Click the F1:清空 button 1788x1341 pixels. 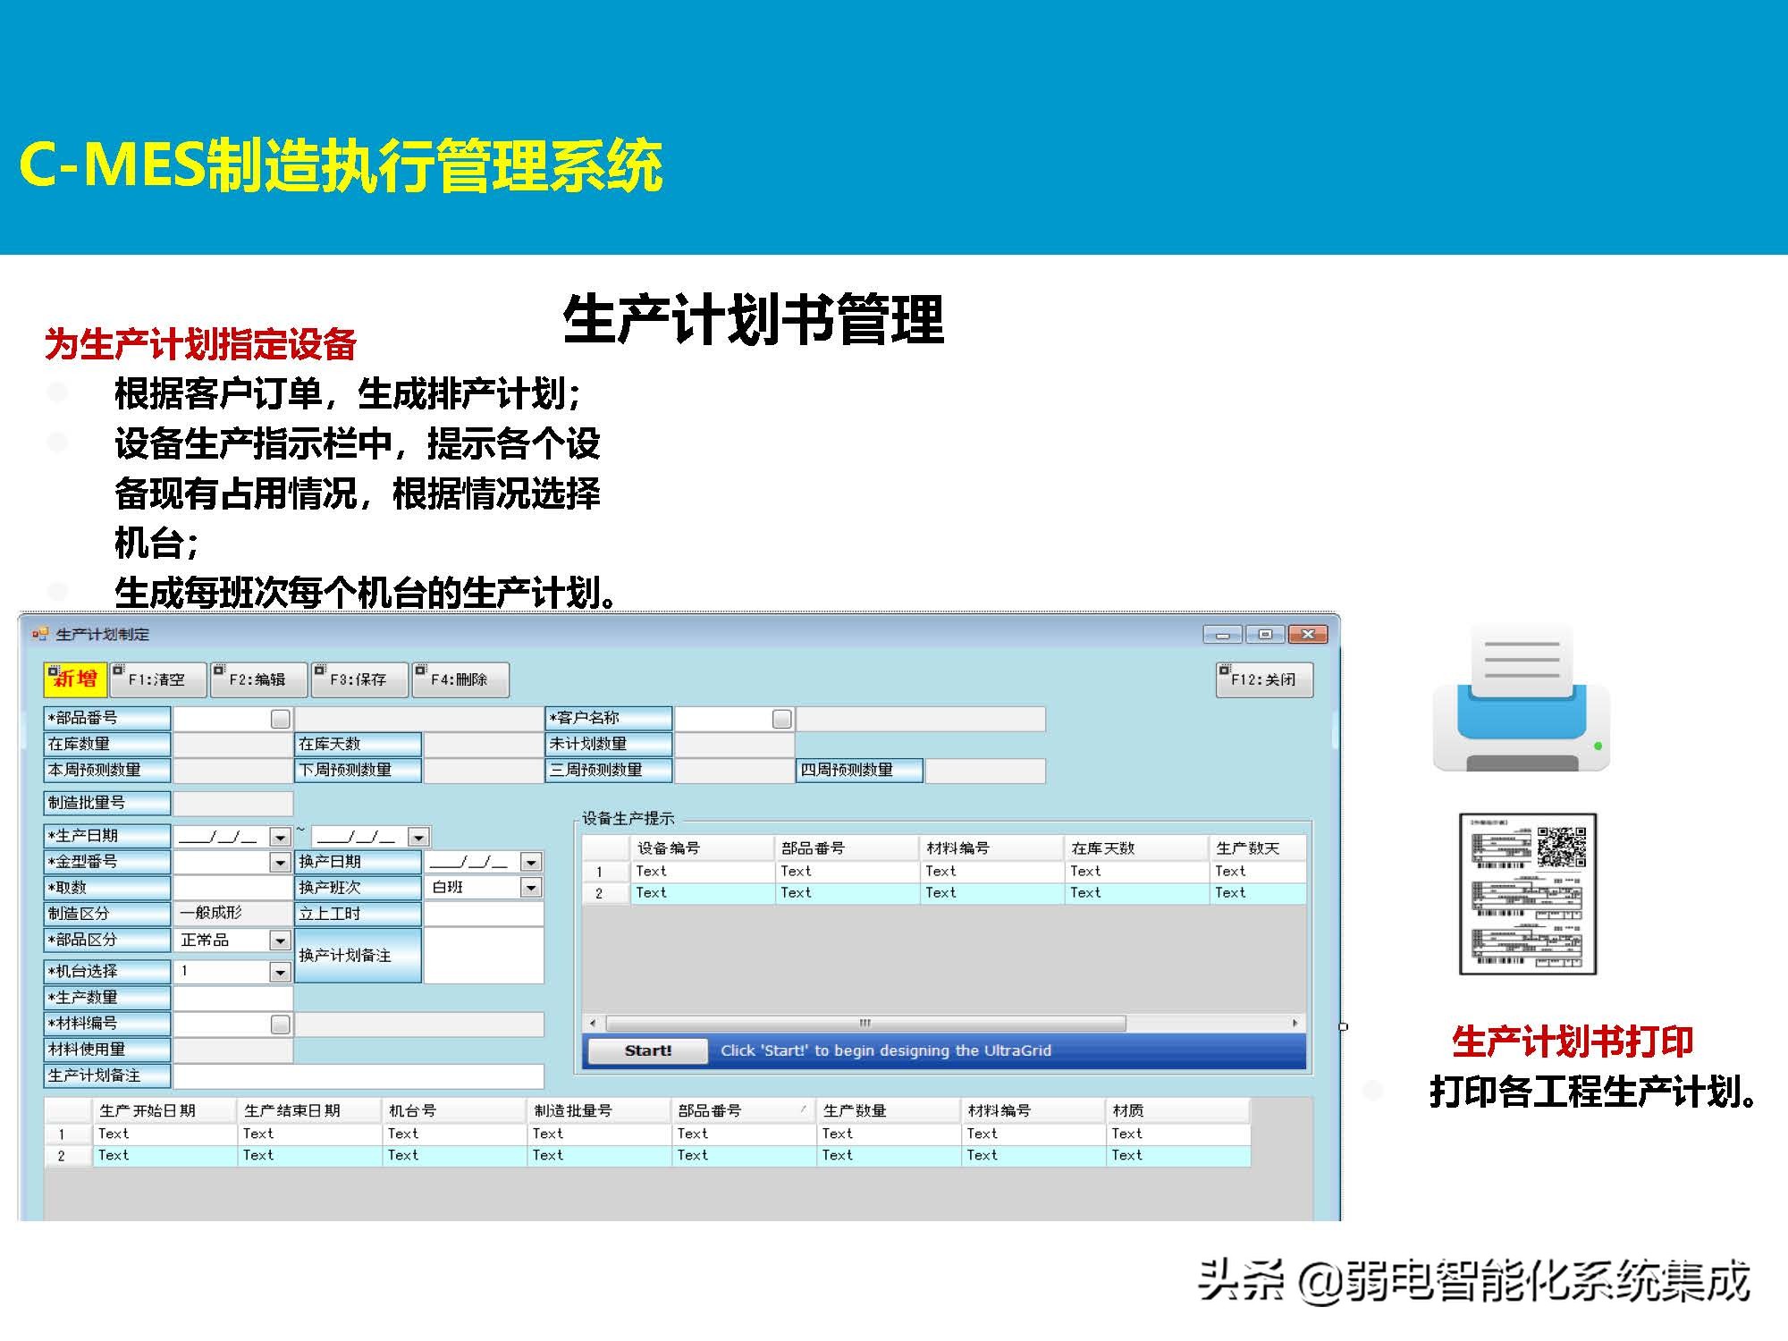[x=158, y=679]
